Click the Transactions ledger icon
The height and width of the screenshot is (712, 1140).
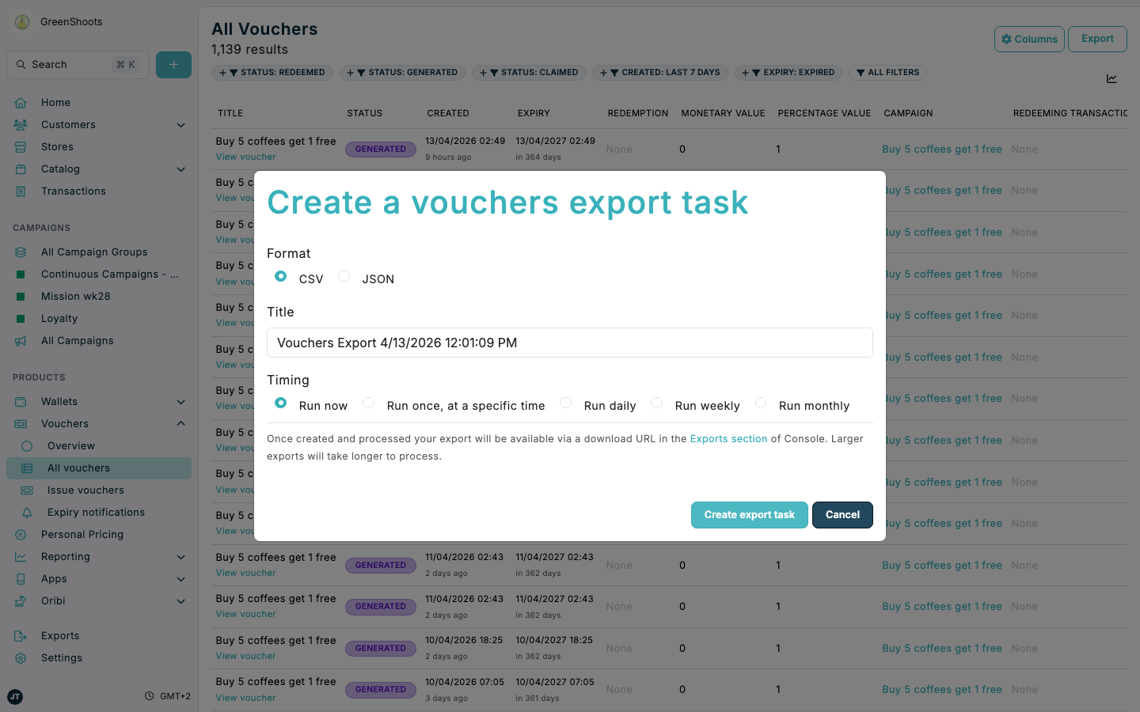(21, 191)
